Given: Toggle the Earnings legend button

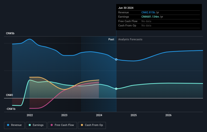Looking at the screenshot, I should [x=36, y=125].
